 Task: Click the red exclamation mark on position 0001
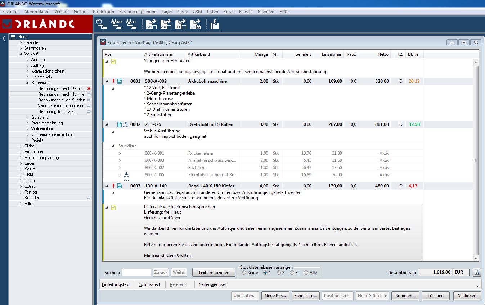tap(113, 81)
